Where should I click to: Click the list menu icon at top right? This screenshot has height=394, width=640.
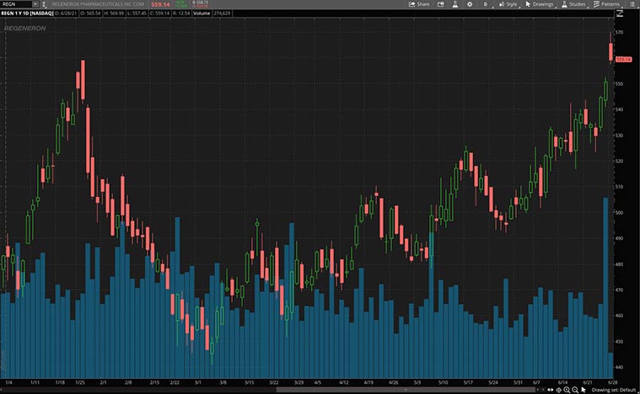[632, 4]
